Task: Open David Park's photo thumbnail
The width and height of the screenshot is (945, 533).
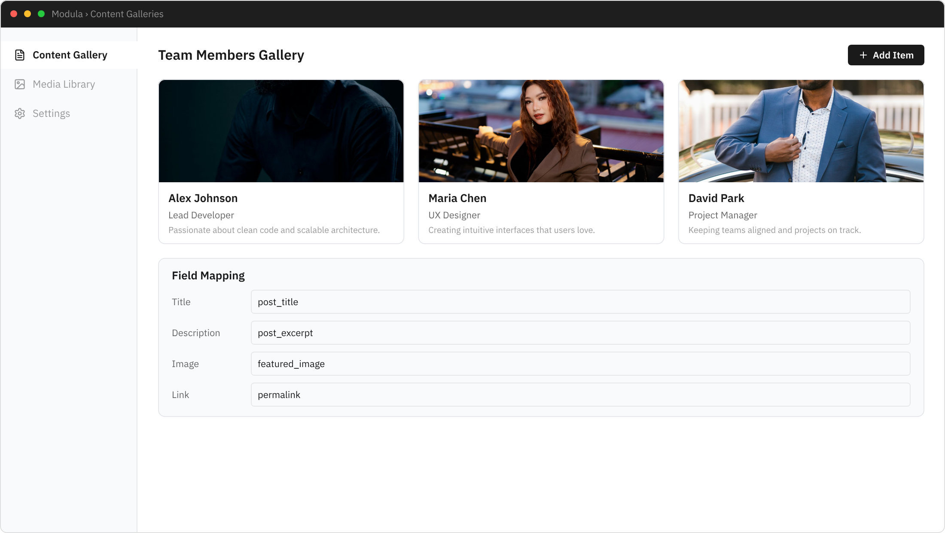Action: (801, 131)
